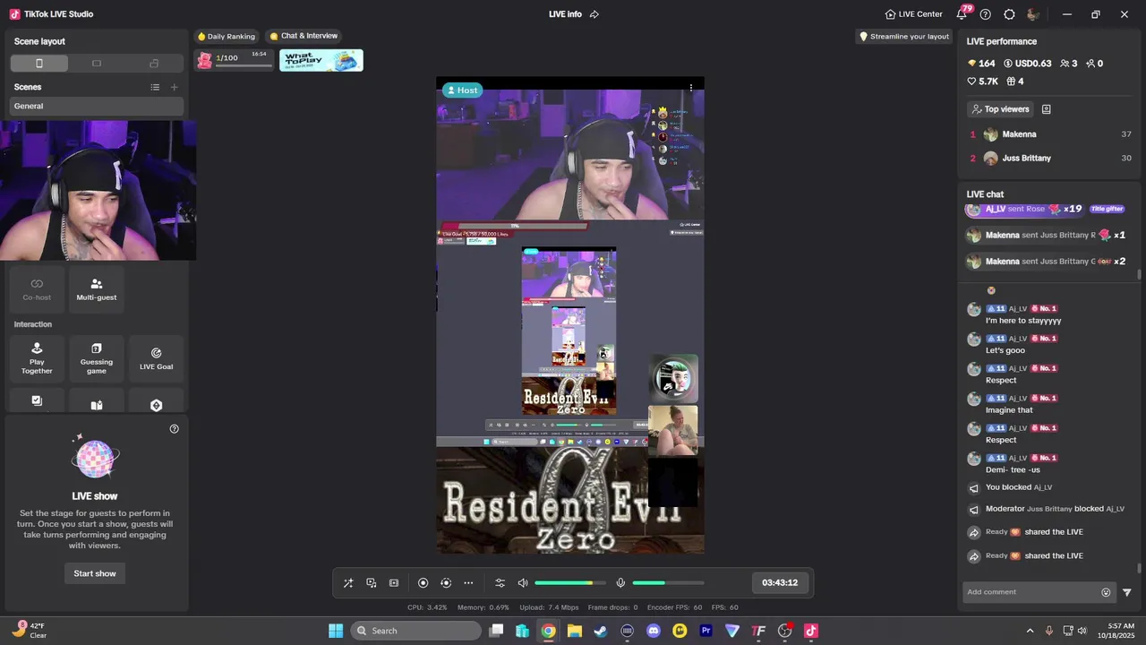Open notifications bell with 79 badge
This screenshot has height=645, width=1146.
[x=963, y=13]
